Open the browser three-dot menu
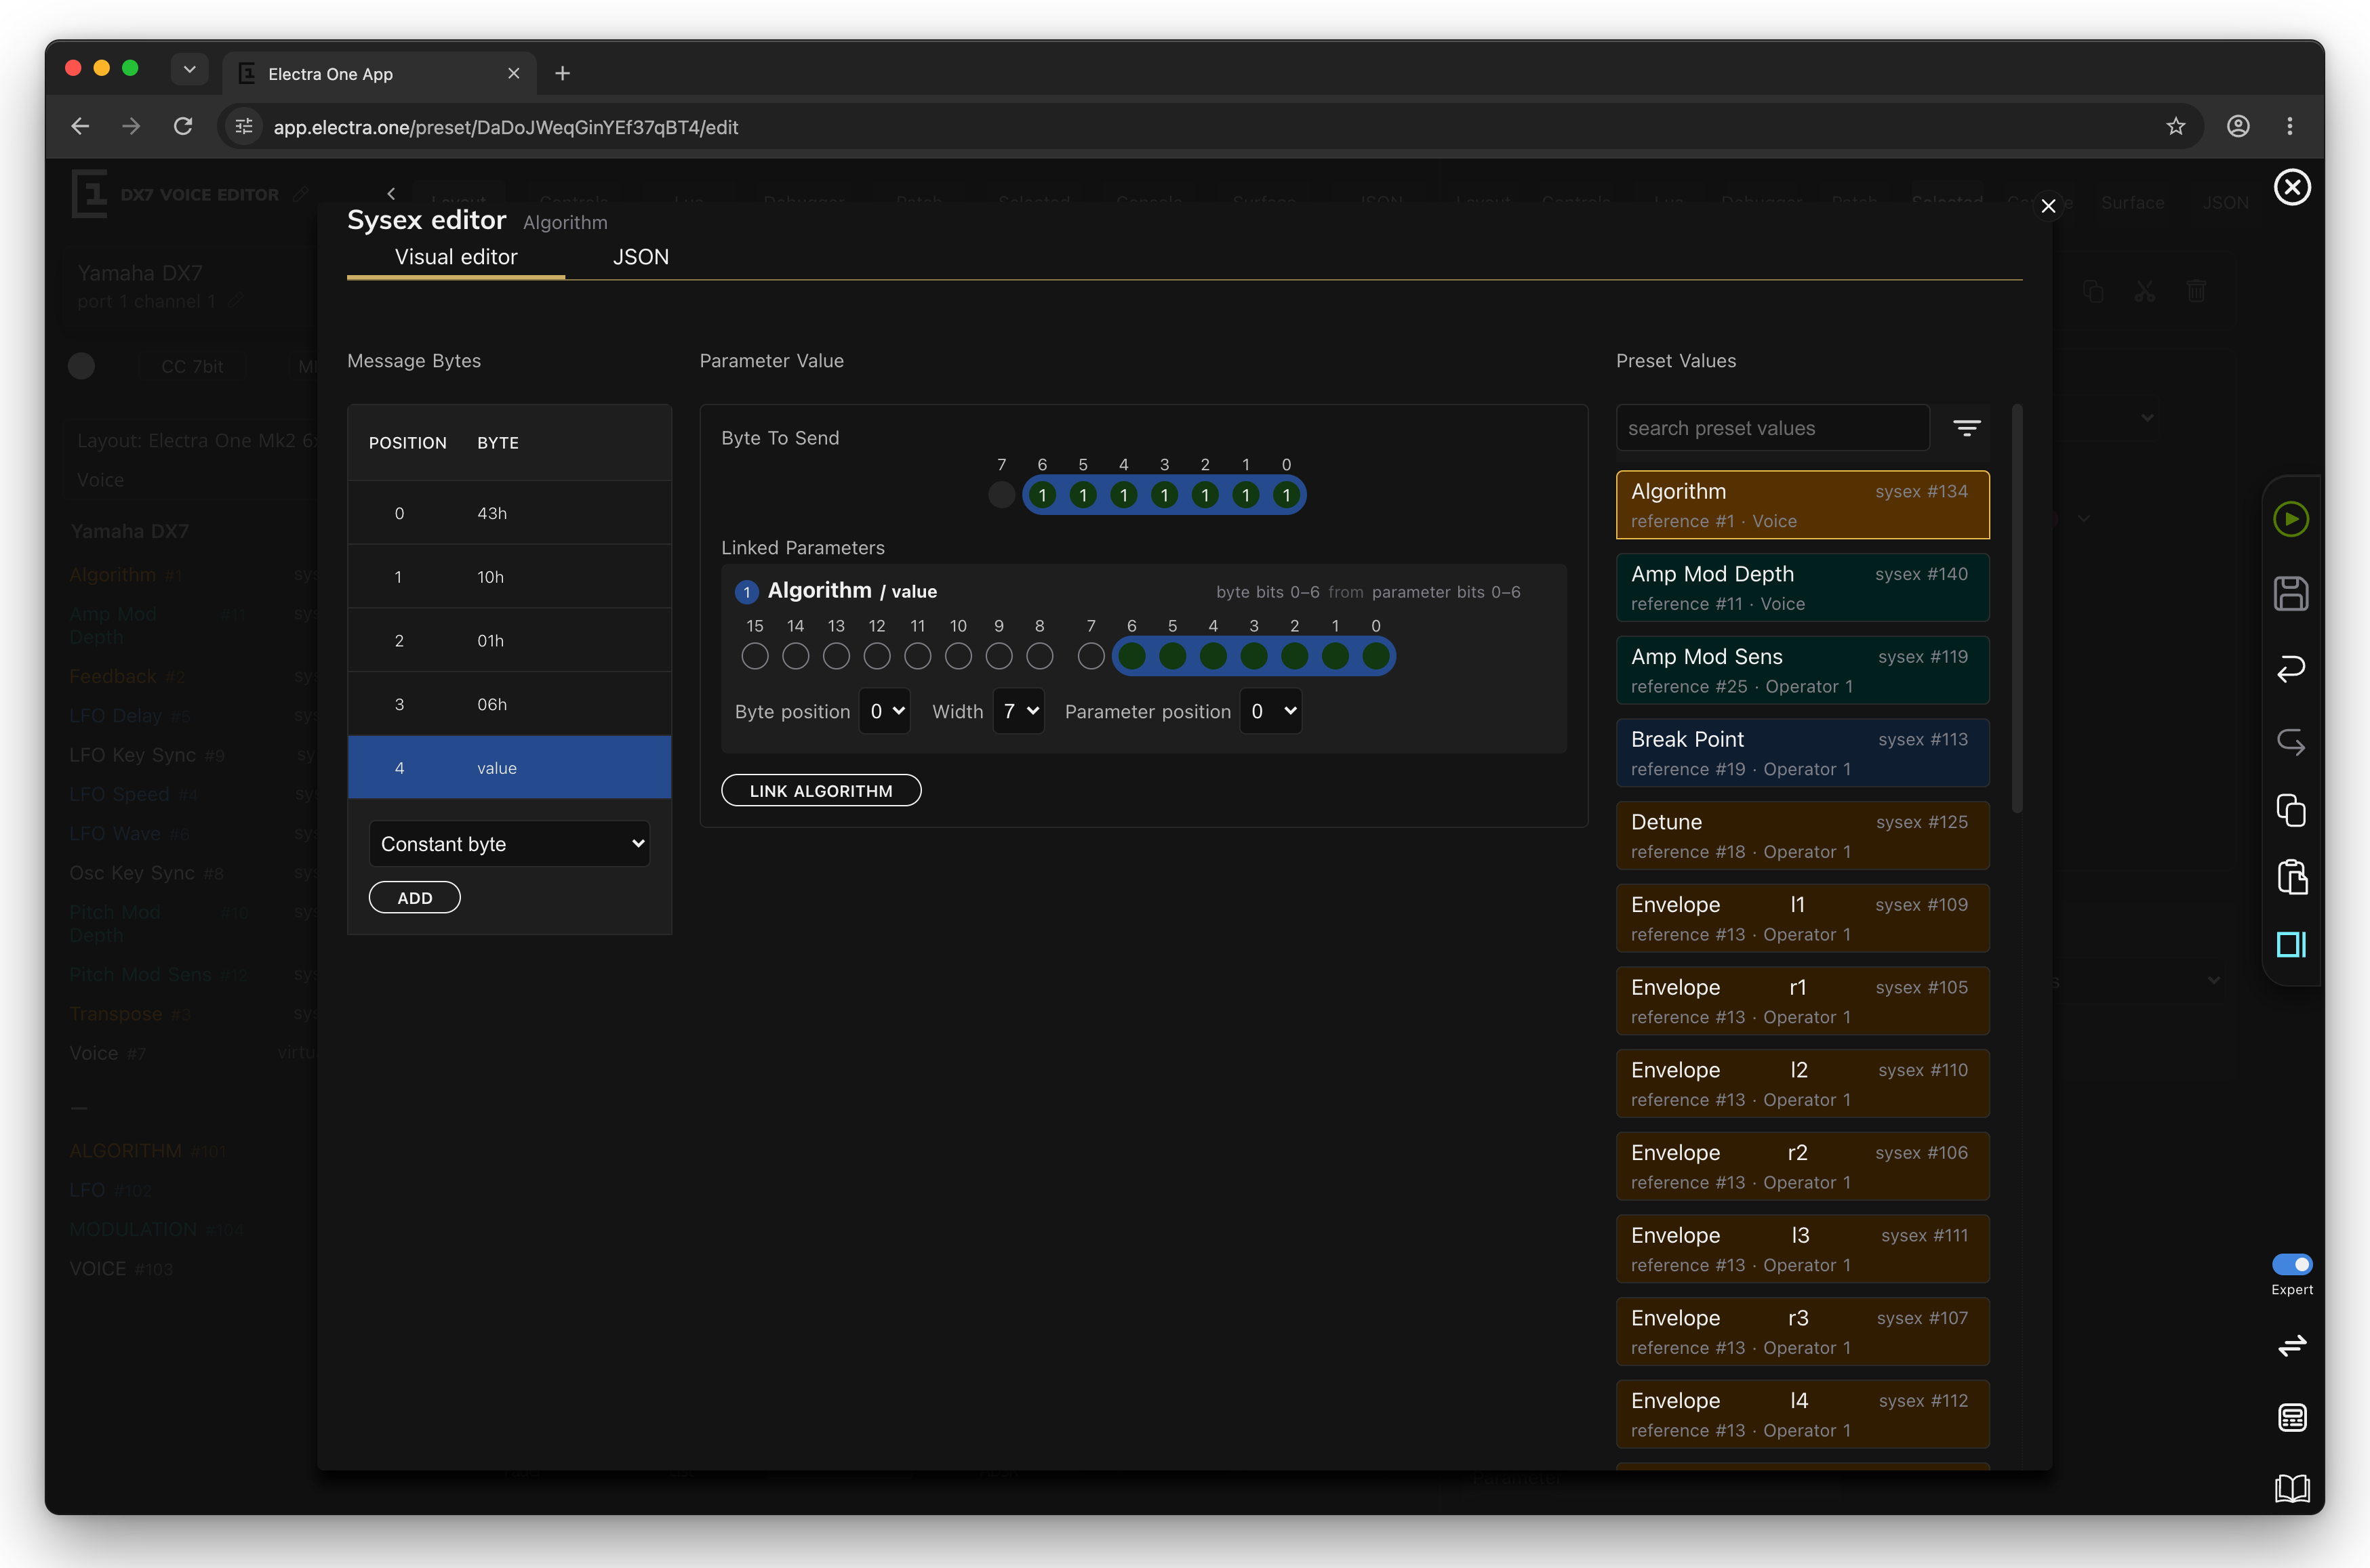The image size is (2370, 1568). 2290,126
